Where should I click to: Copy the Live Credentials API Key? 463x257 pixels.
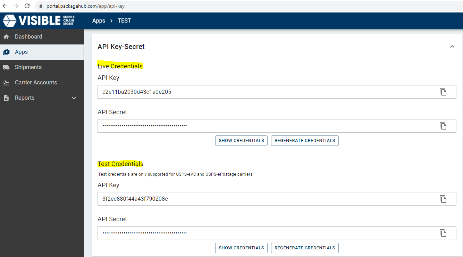[443, 92]
